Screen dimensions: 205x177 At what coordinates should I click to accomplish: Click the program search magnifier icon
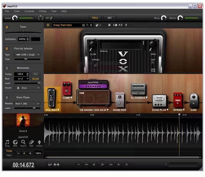click(x=87, y=25)
